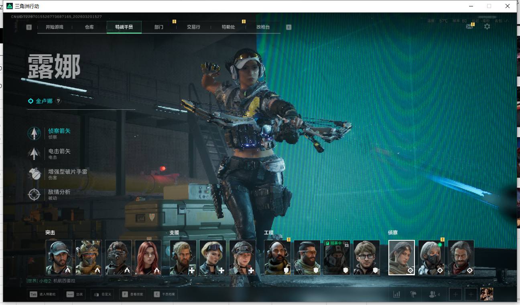Select the 敌情分析 passive skill
520x305 pixels.
pos(49,194)
